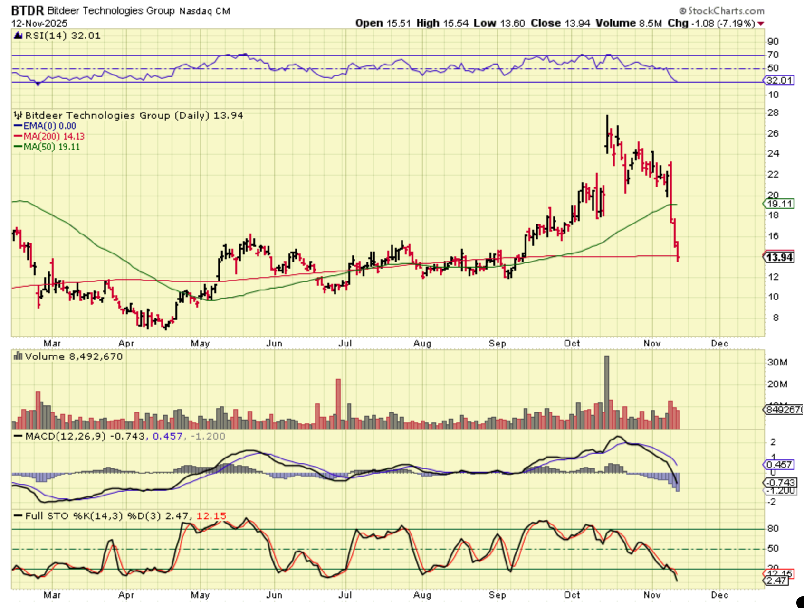Click the 0.457 MACD signal tag on the right axis

[779, 465]
